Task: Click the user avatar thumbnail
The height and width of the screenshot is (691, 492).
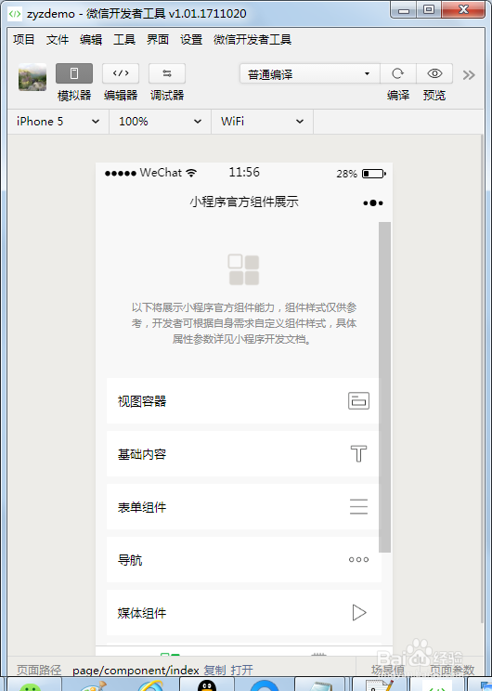Action: 32,77
